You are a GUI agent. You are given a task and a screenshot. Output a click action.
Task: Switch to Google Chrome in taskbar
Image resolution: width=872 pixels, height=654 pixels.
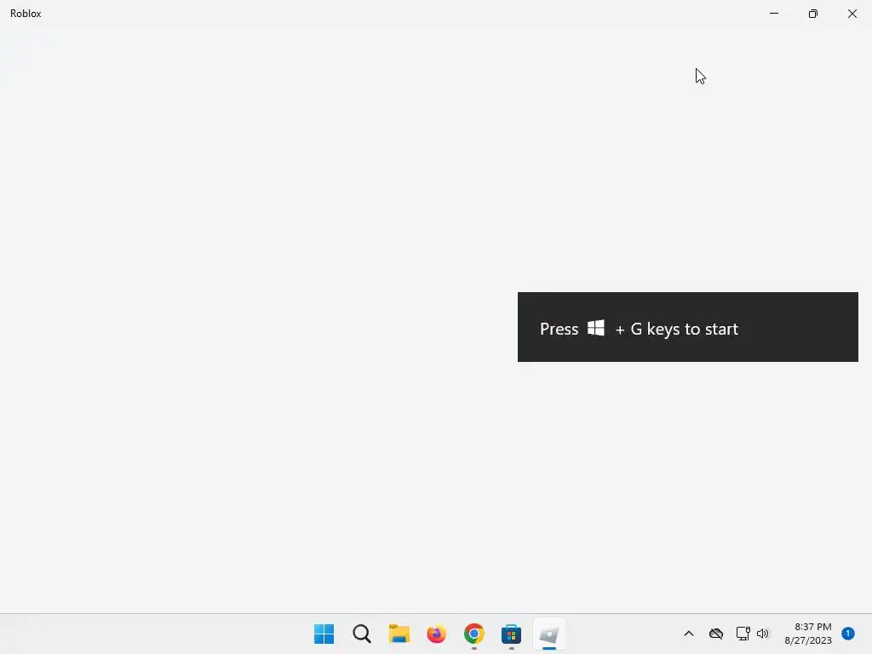pyautogui.click(x=473, y=634)
